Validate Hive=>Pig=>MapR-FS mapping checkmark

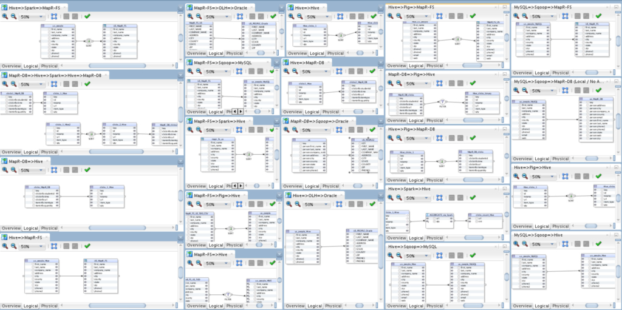(473, 16)
